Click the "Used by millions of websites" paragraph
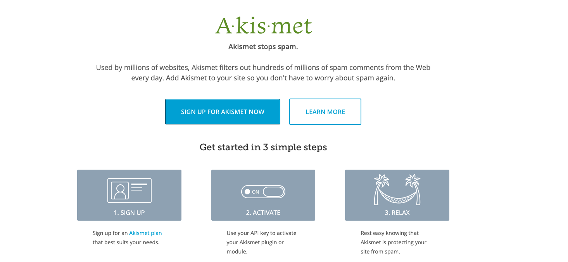This screenshot has width=568, height=262. [x=263, y=73]
